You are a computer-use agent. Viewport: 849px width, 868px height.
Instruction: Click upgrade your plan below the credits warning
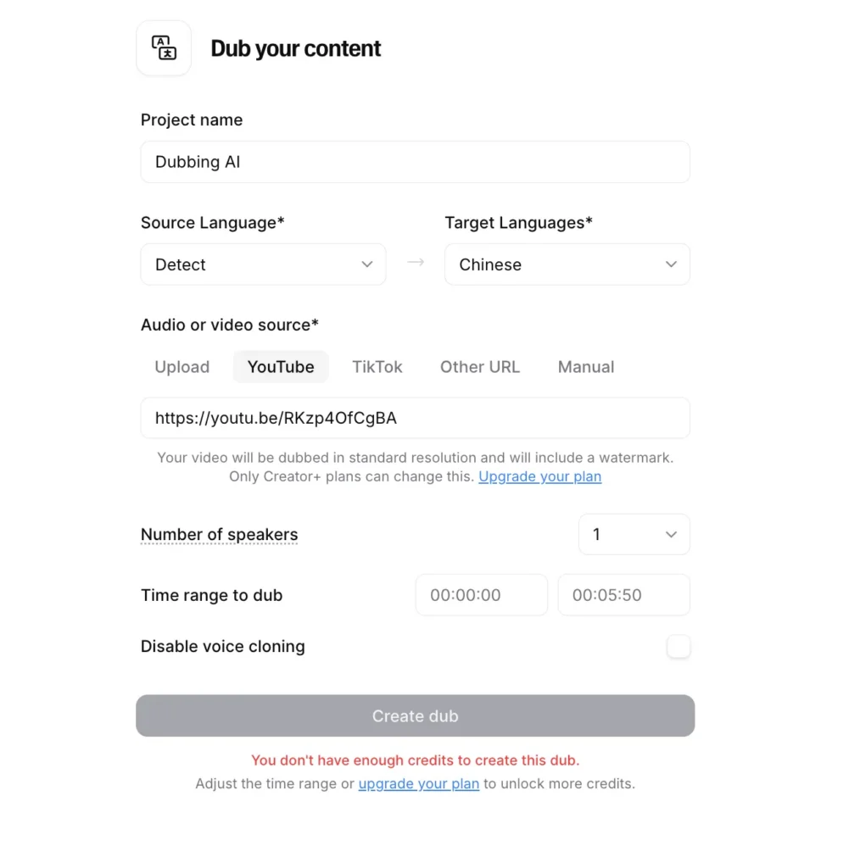[418, 783]
